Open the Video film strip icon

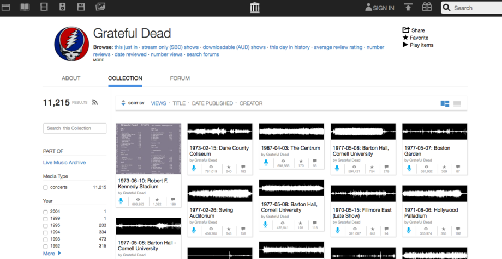point(44,7)
